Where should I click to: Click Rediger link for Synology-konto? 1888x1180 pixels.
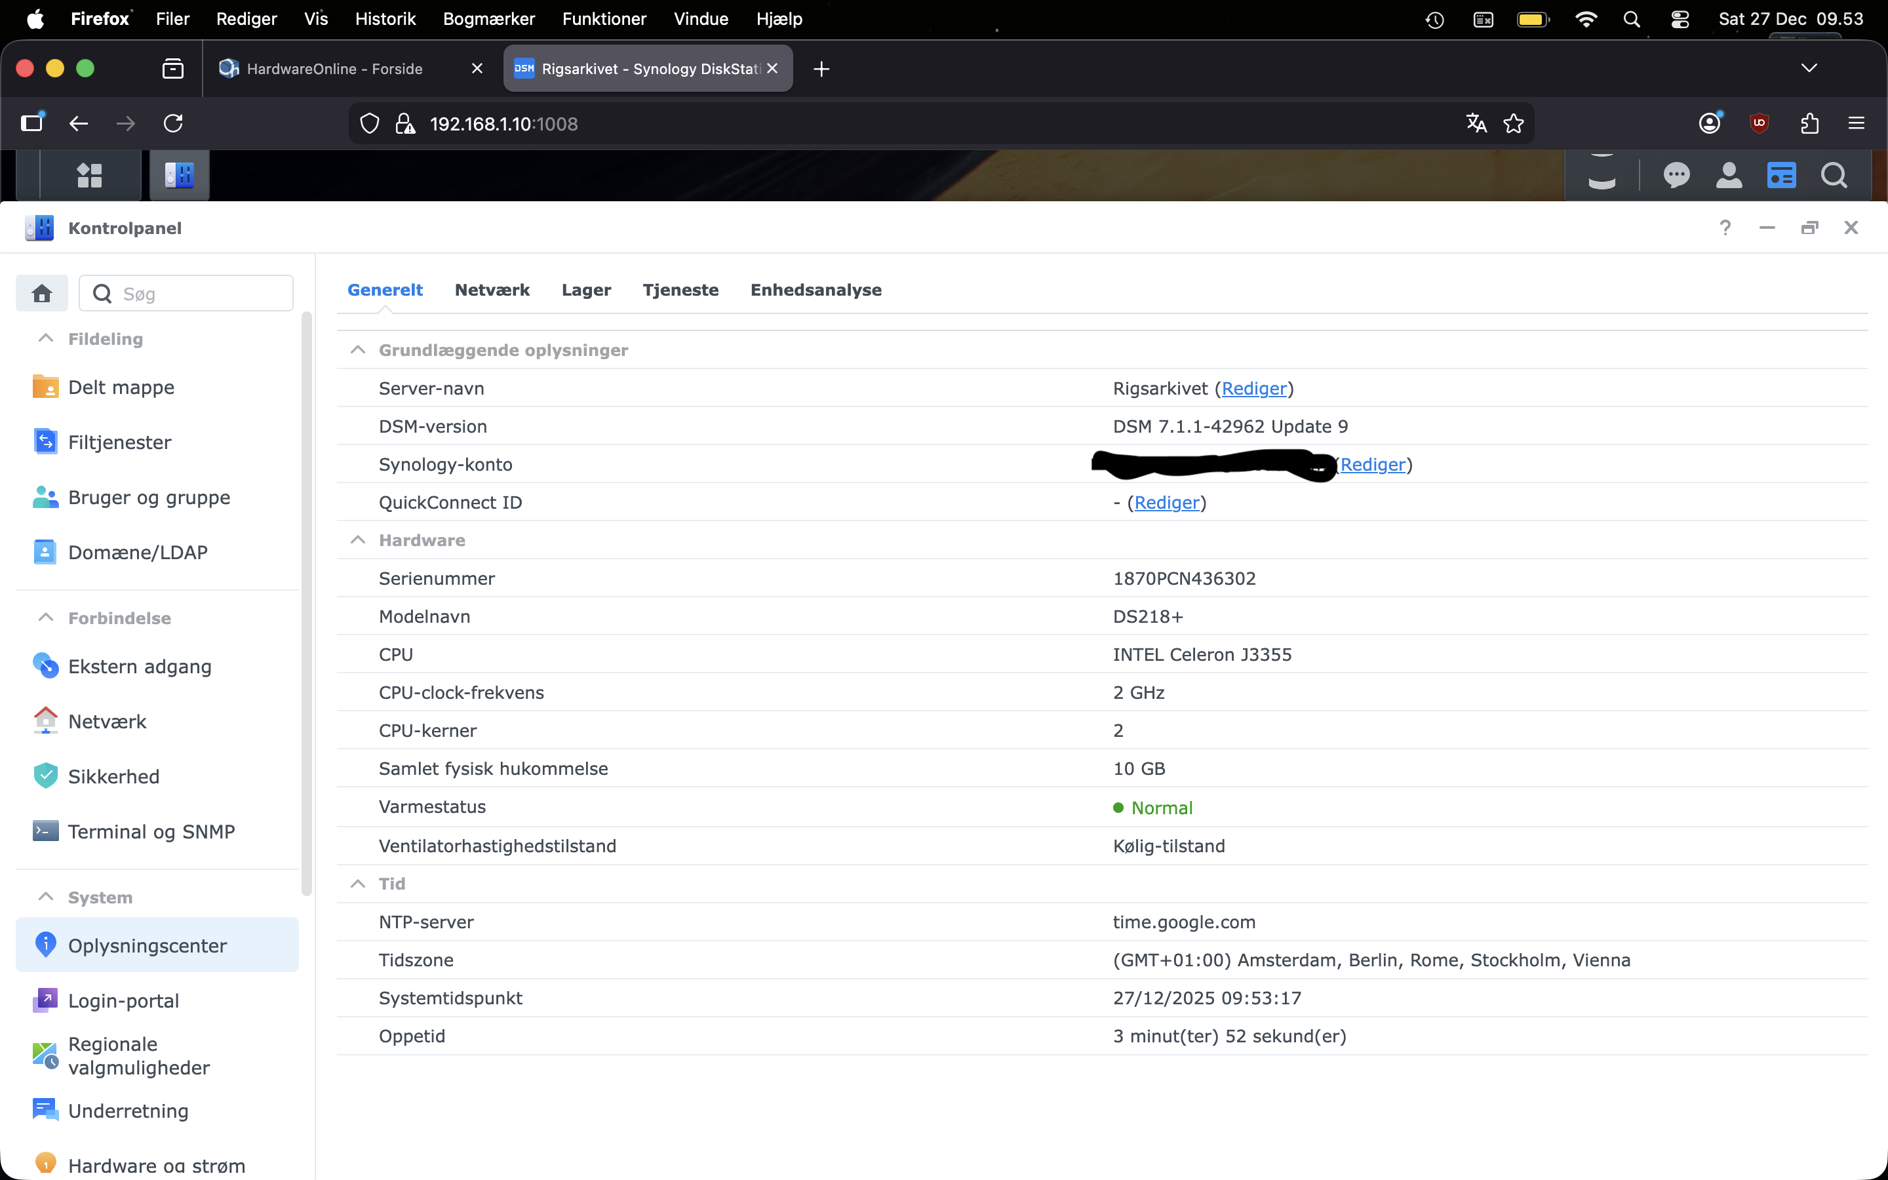point(1373,464)
